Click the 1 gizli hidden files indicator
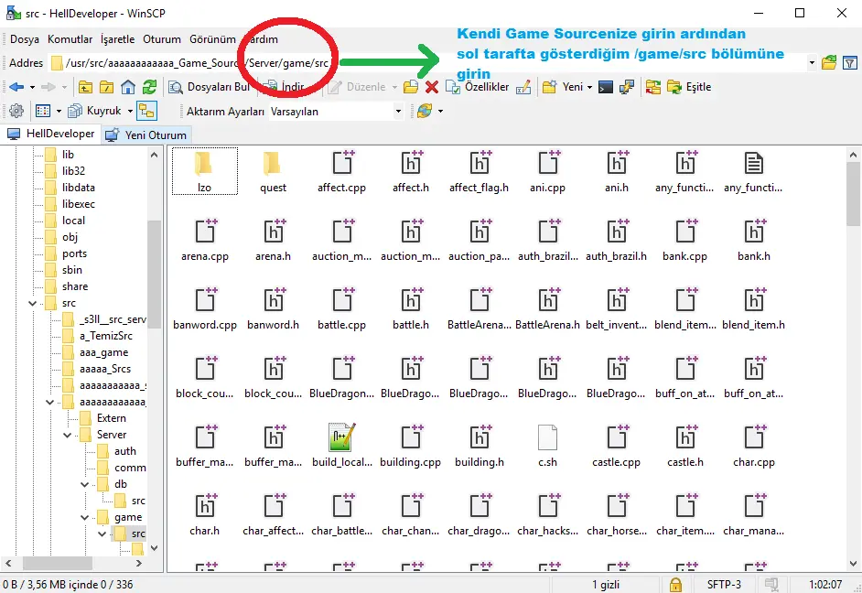 (x=606, y=585)
